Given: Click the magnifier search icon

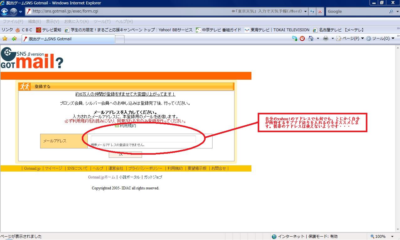Looking at the screenshot, I should pos(391,11).
